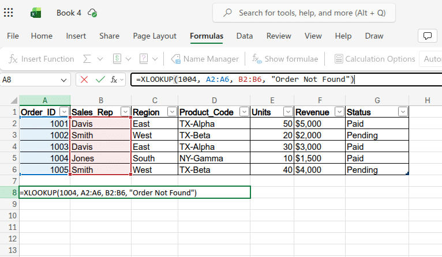Open Calculation Options
This screenshot has width=442, height=257.
pos(374,59)
